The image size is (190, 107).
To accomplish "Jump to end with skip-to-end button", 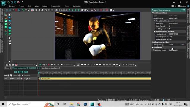I will pos(100,65).
